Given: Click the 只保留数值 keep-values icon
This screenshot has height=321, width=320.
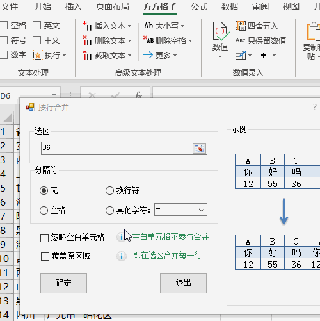Looking at the screenshot, I should click(x=240, y=40).
